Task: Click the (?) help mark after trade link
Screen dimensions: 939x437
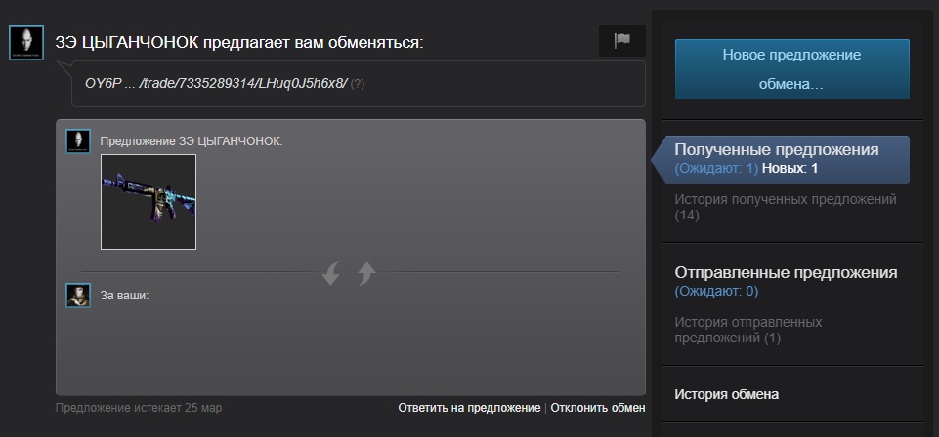Action: (x=358, y=84)
